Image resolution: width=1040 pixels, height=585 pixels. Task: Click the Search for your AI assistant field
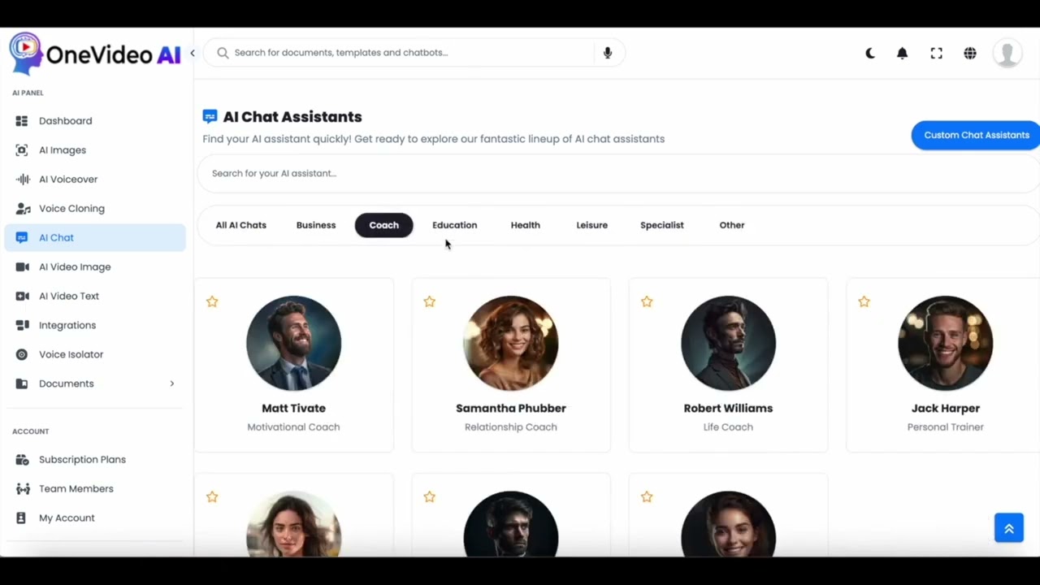617,173
